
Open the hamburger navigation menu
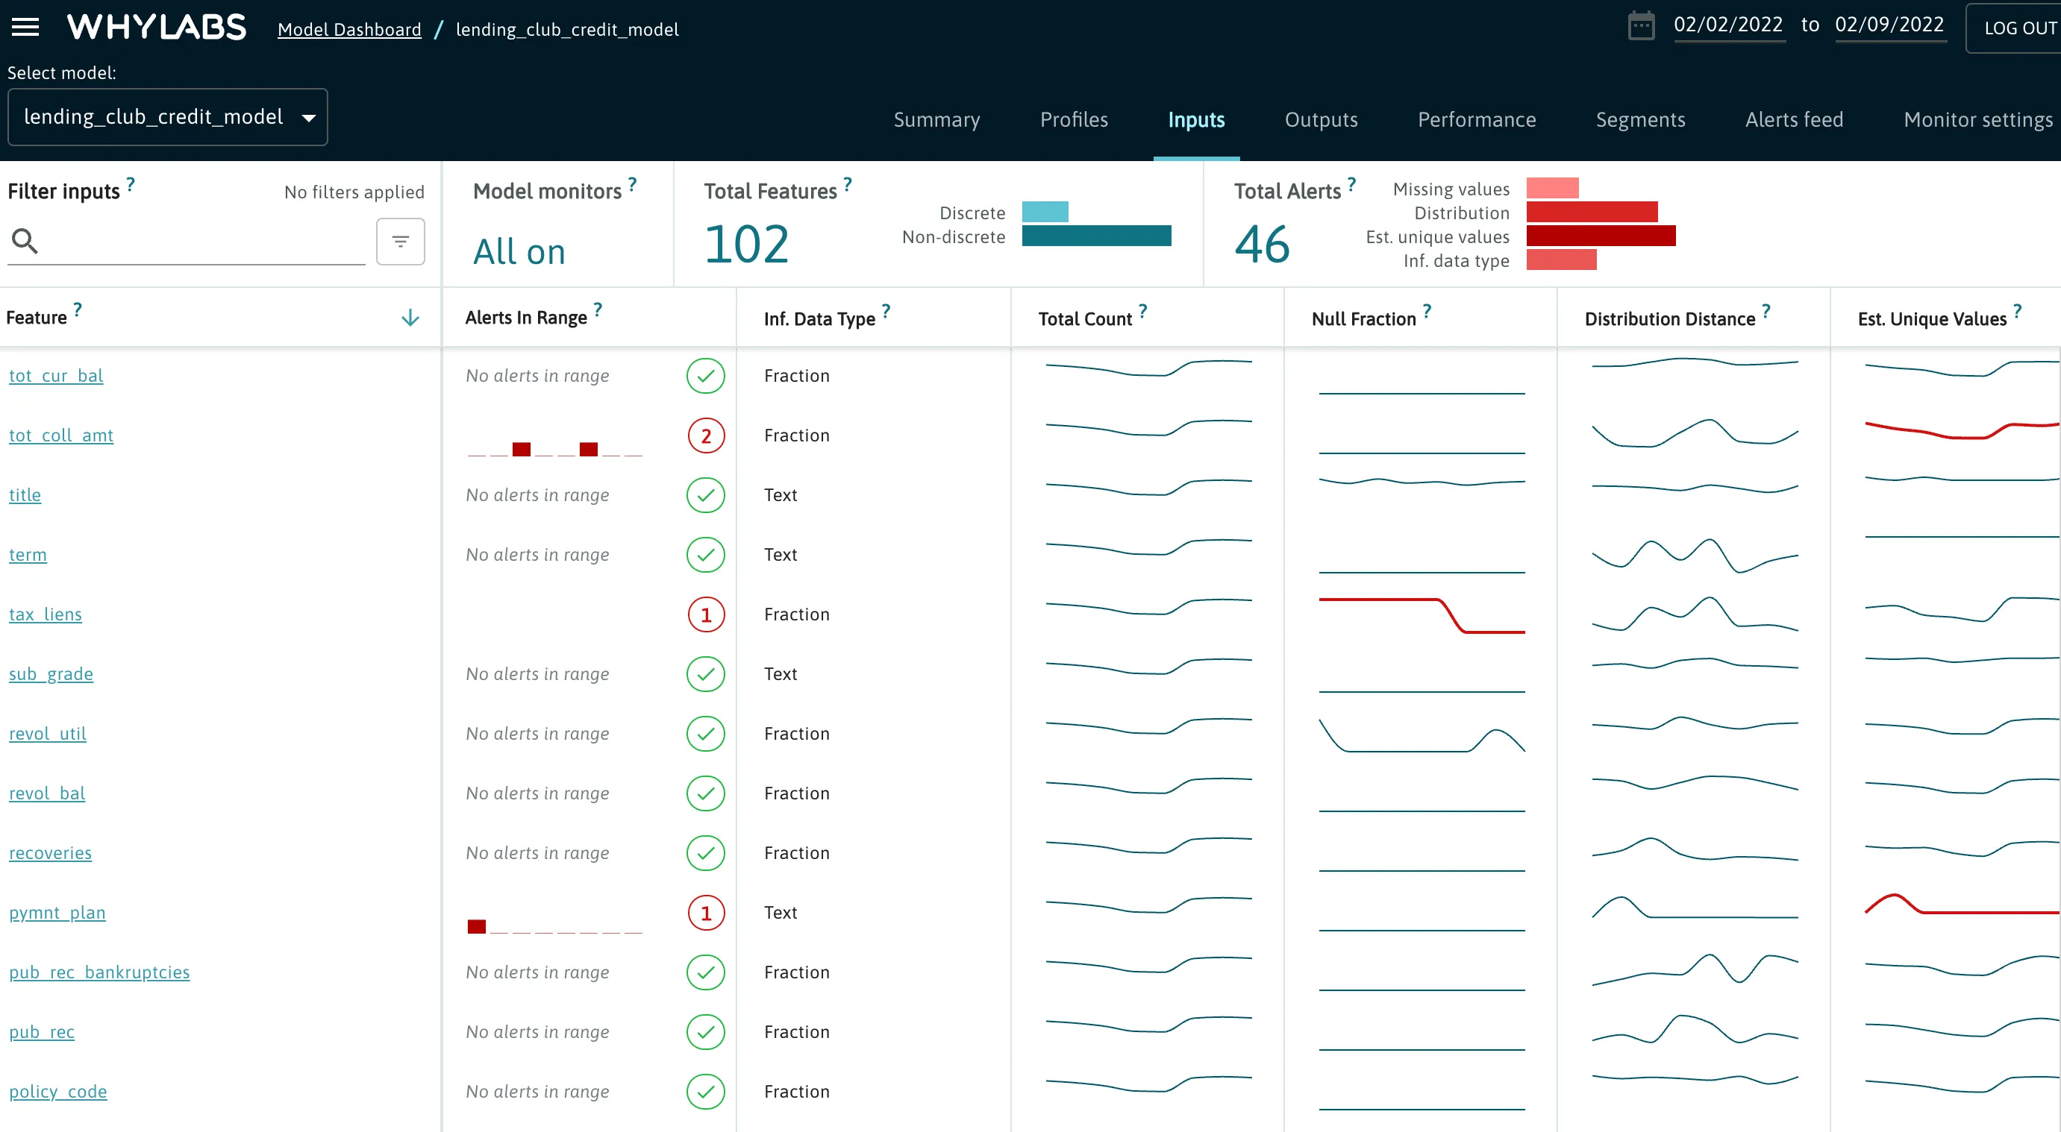coord(25,26)
